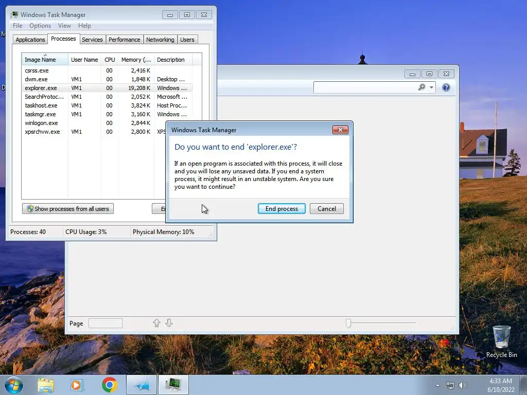Screen dimensions: 527x395
Task: Select dwm.exe process row
Action: coord(107,79)
